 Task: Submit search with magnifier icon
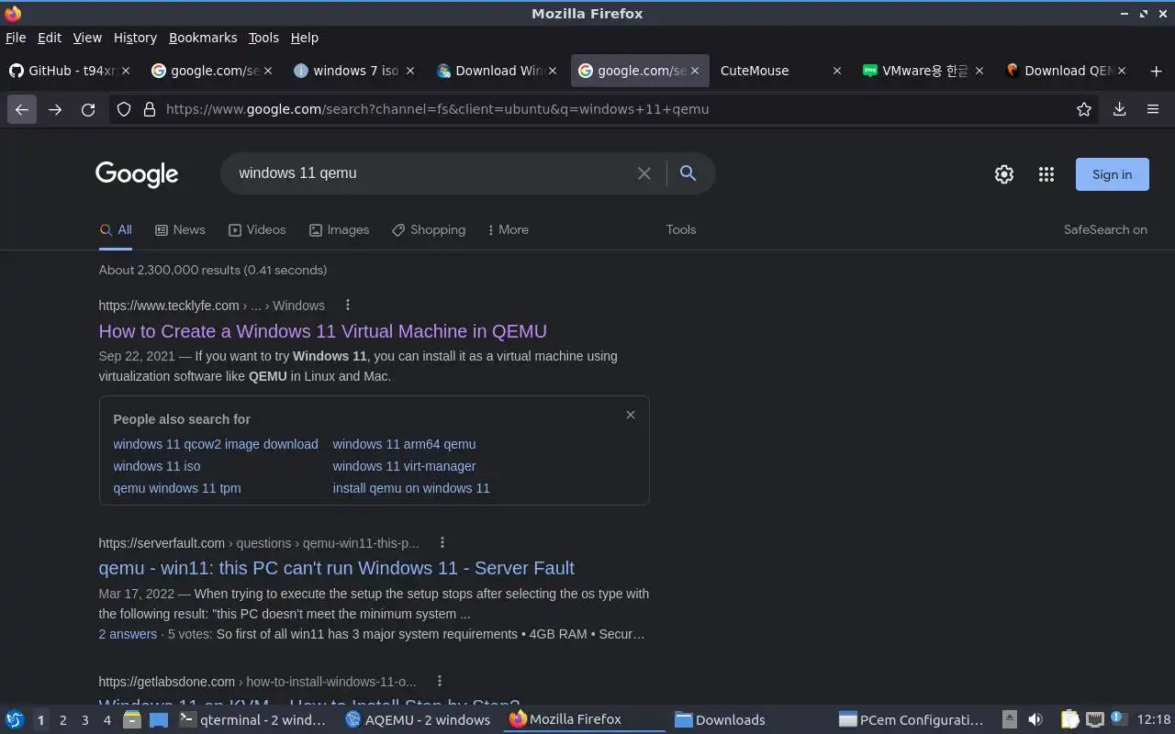(x=688, y=173)
